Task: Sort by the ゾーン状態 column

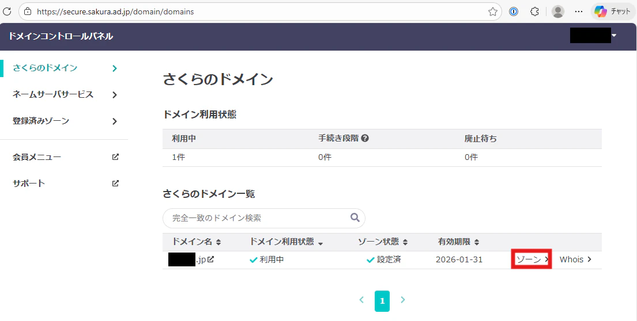Action: [x=383, y=242]
